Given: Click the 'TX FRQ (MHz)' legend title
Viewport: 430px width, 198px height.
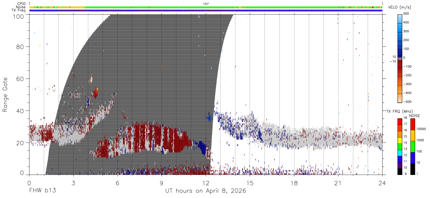Looking at the screenshot, I should click(x=399, y=111).
